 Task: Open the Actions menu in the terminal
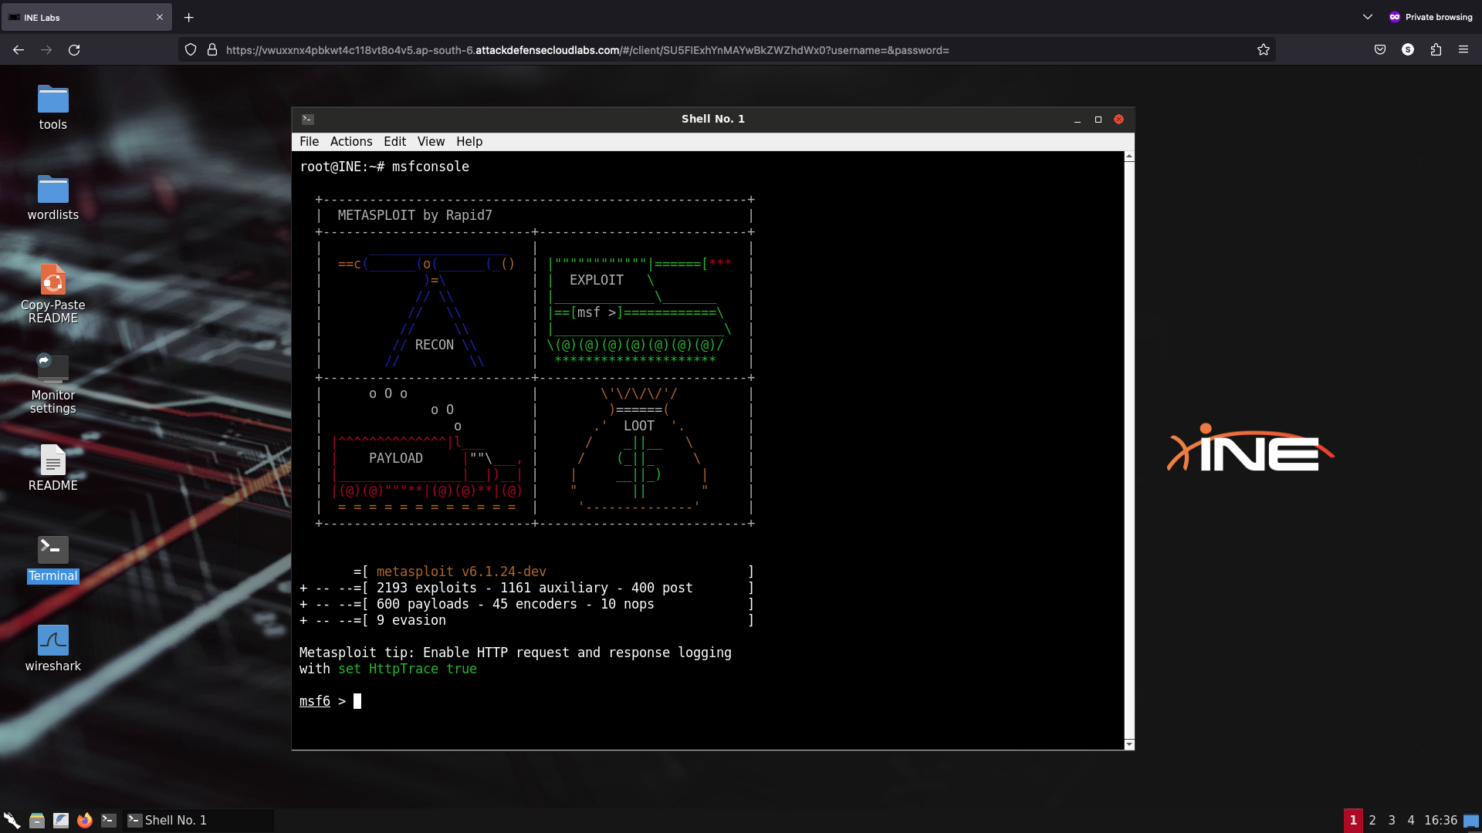[x=351, y=142]
